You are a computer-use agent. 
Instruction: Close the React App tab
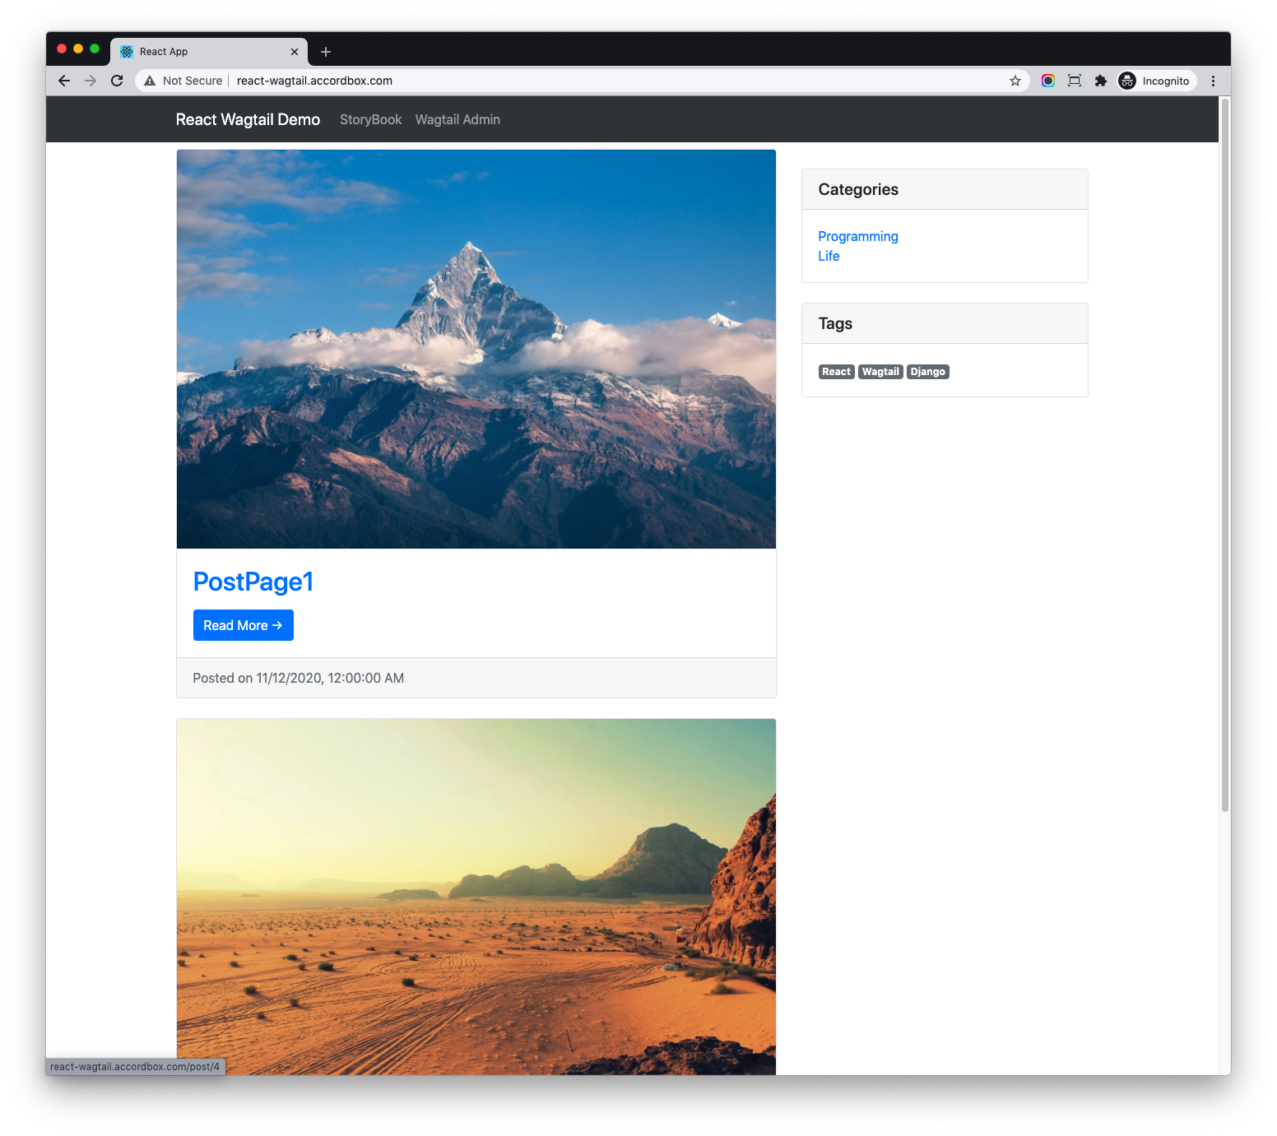[295, 52]
